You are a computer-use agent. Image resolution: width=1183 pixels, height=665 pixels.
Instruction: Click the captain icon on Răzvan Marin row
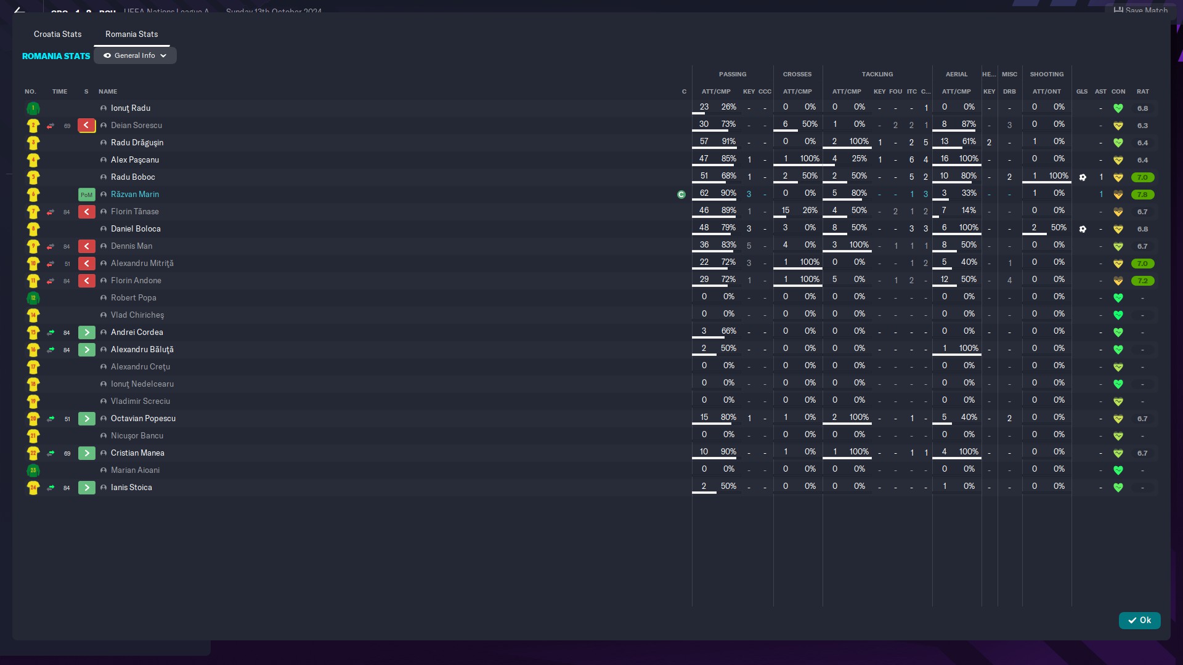tap(681, 195)
